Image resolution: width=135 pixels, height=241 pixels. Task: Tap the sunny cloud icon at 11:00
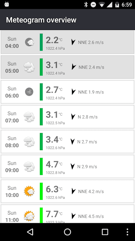point(29,216)
